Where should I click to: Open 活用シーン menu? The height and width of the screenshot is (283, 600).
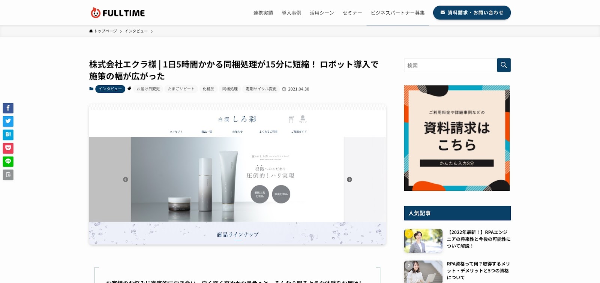[322, 13]
